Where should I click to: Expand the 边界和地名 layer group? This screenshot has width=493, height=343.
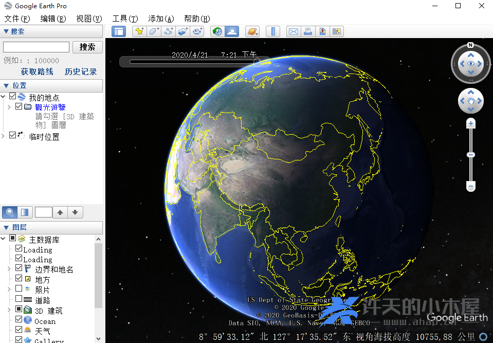click(x=9, y=269)
